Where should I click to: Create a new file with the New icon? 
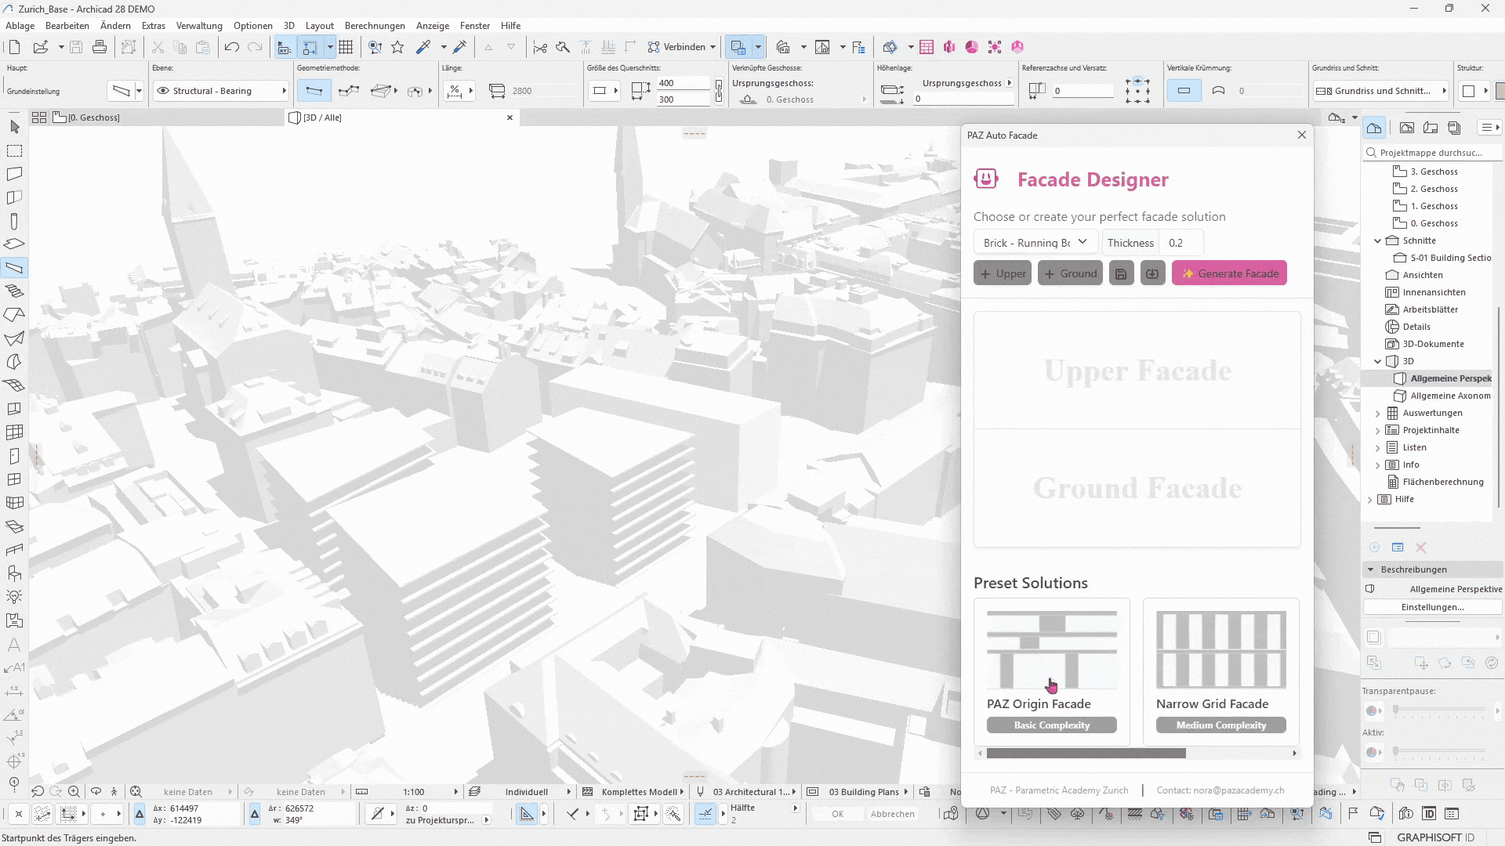[x=14, y=47]
